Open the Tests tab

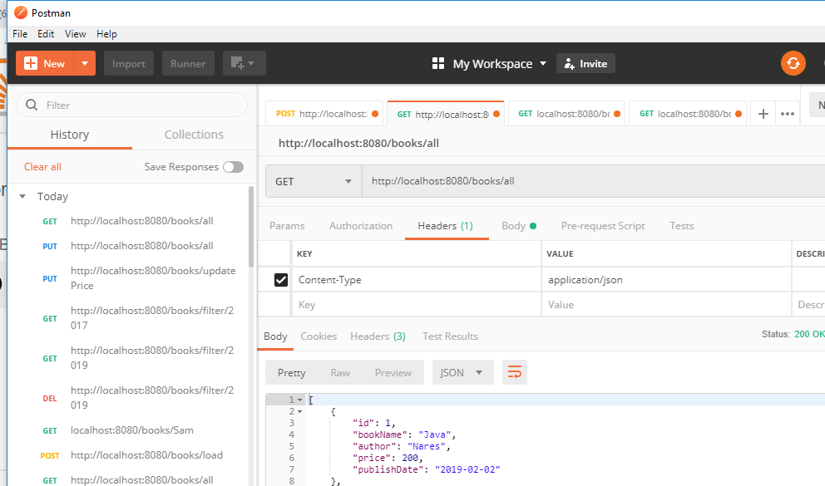tap(681, 226)
